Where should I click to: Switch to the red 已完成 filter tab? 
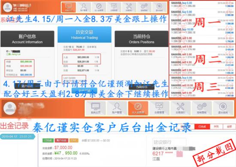[x=202, y=127]
